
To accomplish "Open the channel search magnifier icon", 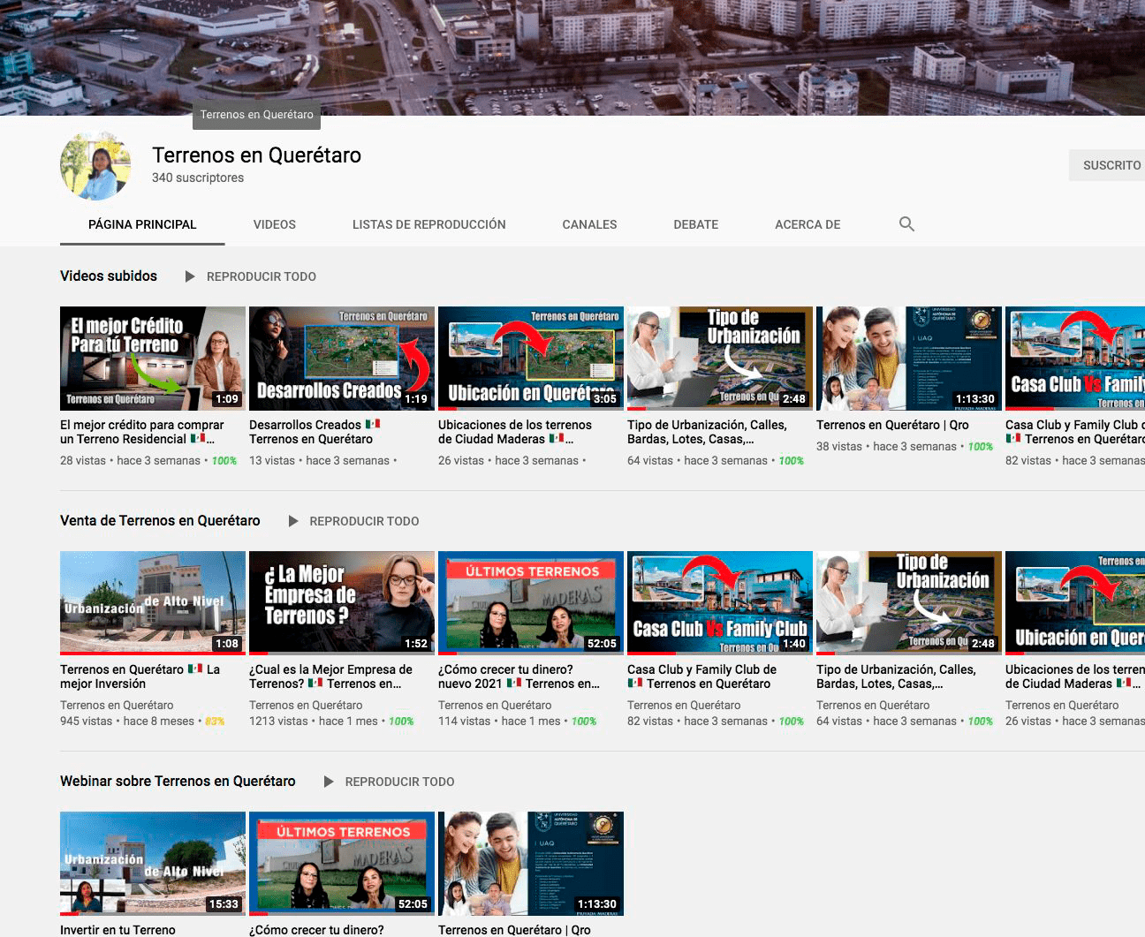I will pyautogui.click(x=906, y=224).
